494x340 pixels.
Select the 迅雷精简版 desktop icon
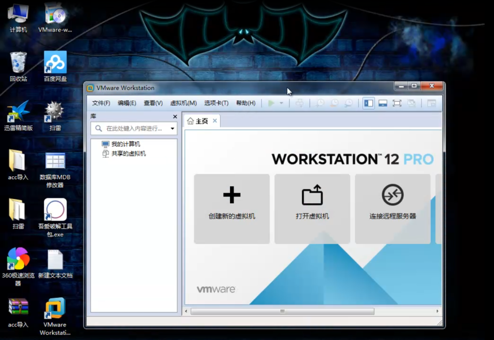pyautogui.click(x=18, y=116)
